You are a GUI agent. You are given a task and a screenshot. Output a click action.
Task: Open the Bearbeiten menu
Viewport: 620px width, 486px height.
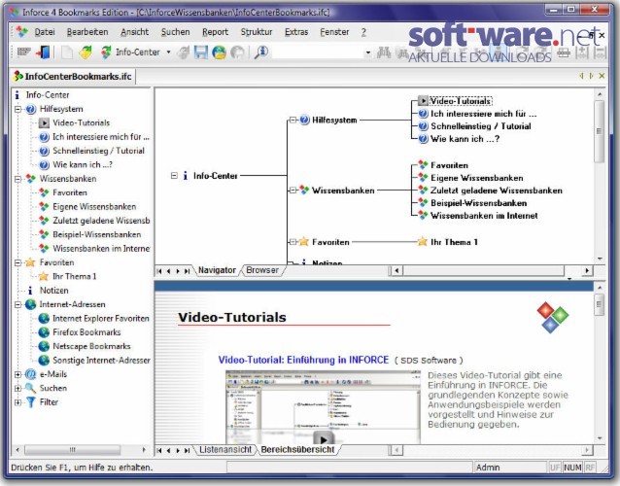pyautogui.click(x=87, y=32)
